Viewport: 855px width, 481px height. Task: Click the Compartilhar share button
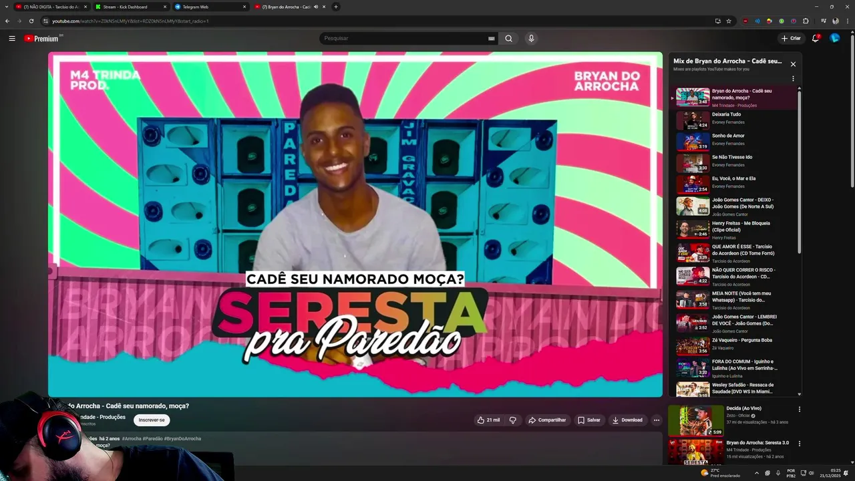(547, 420)
